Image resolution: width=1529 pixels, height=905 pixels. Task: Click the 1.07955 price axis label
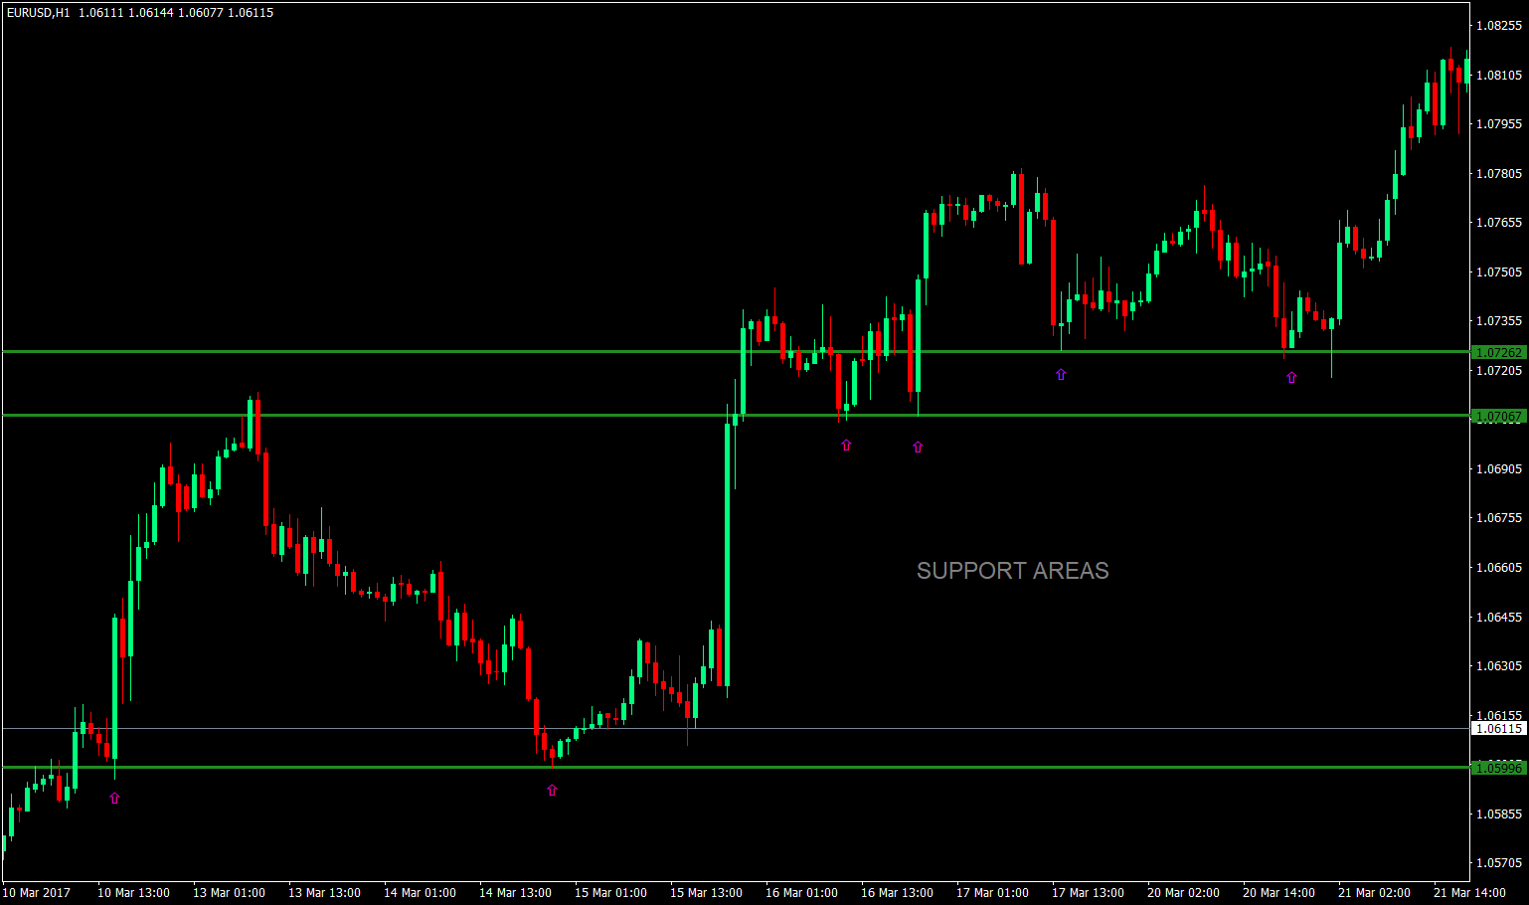click(1500, 124)
